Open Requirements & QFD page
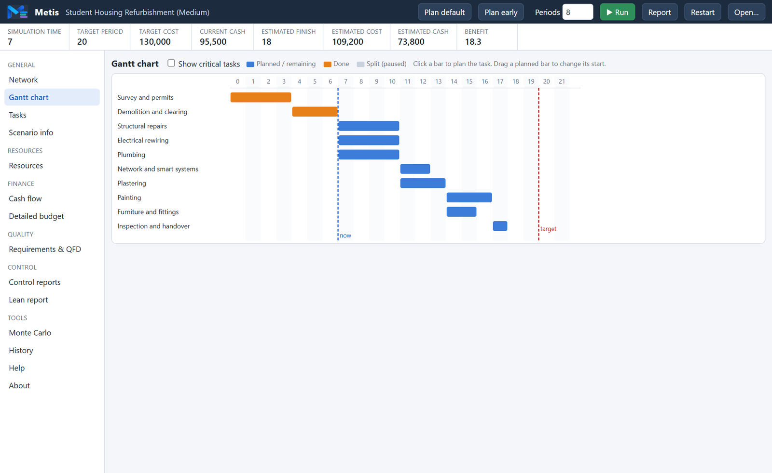Image resolution: width=772 pixels, height=473 pixels. [52, 249]
